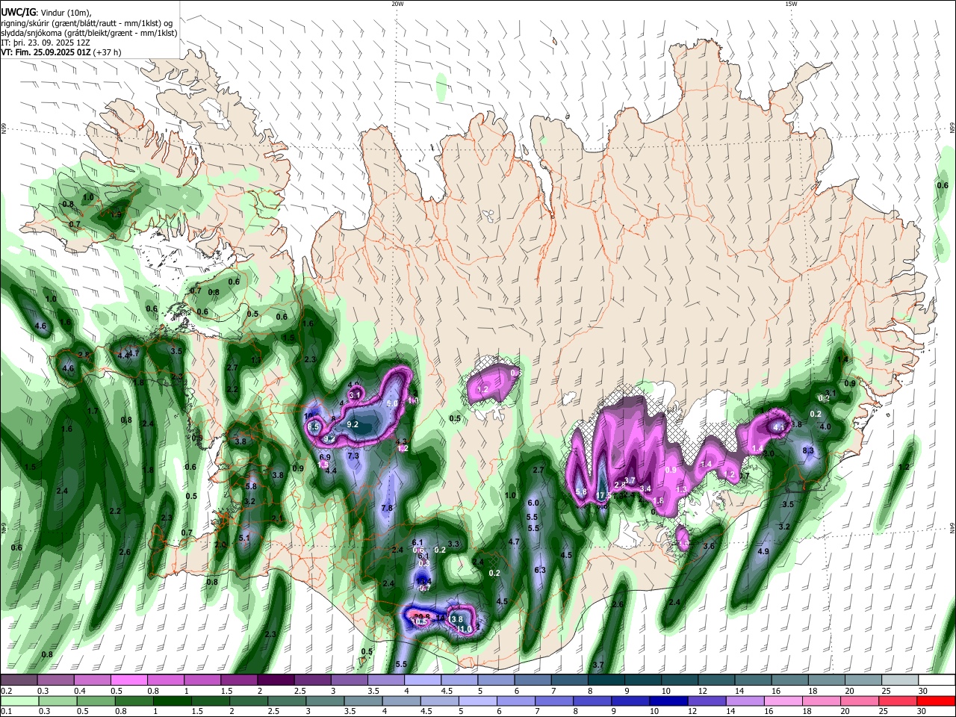
Task: Click the 20W longitude label
Action: pyautogui.click(x=397, y=4)
